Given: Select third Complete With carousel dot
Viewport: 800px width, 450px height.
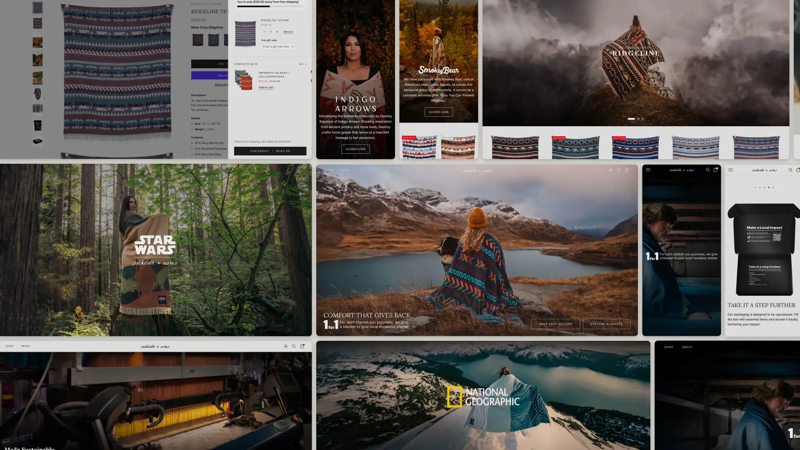Looking at the screenshot, I should point(306,64).
